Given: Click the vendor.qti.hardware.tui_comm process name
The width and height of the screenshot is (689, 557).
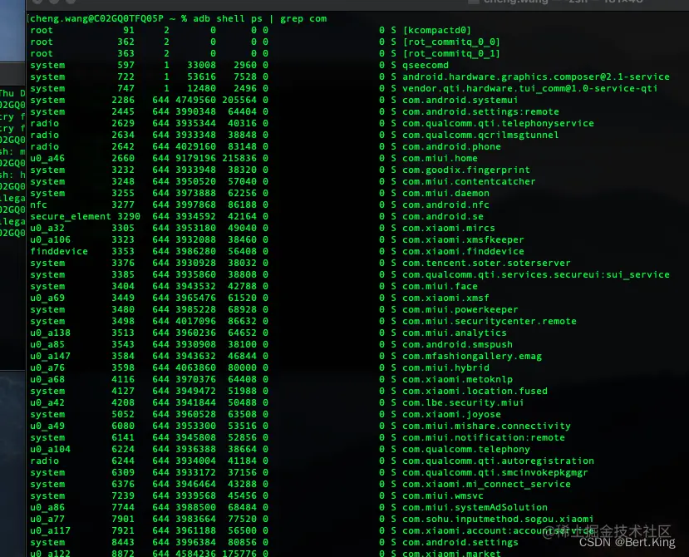Looking at the screenshot, I should click(x=529, y=88).
